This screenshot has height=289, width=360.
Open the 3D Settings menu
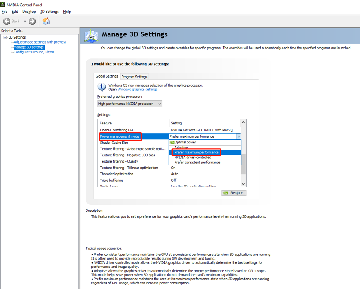pyautogui.click(x=49, y=12)
